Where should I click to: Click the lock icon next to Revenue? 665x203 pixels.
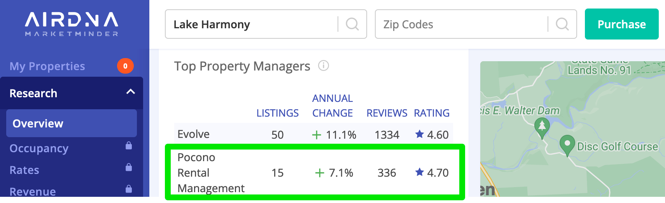(129, 189)
